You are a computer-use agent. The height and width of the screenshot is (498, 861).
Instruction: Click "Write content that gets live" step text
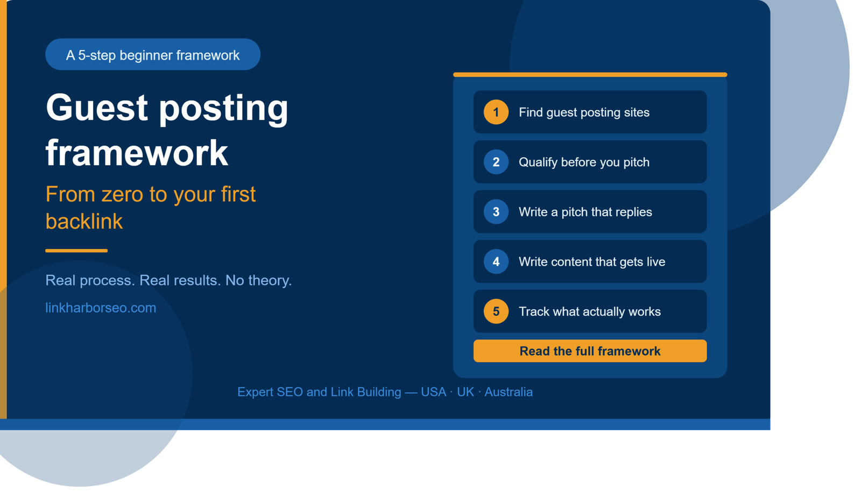[591, 262]
